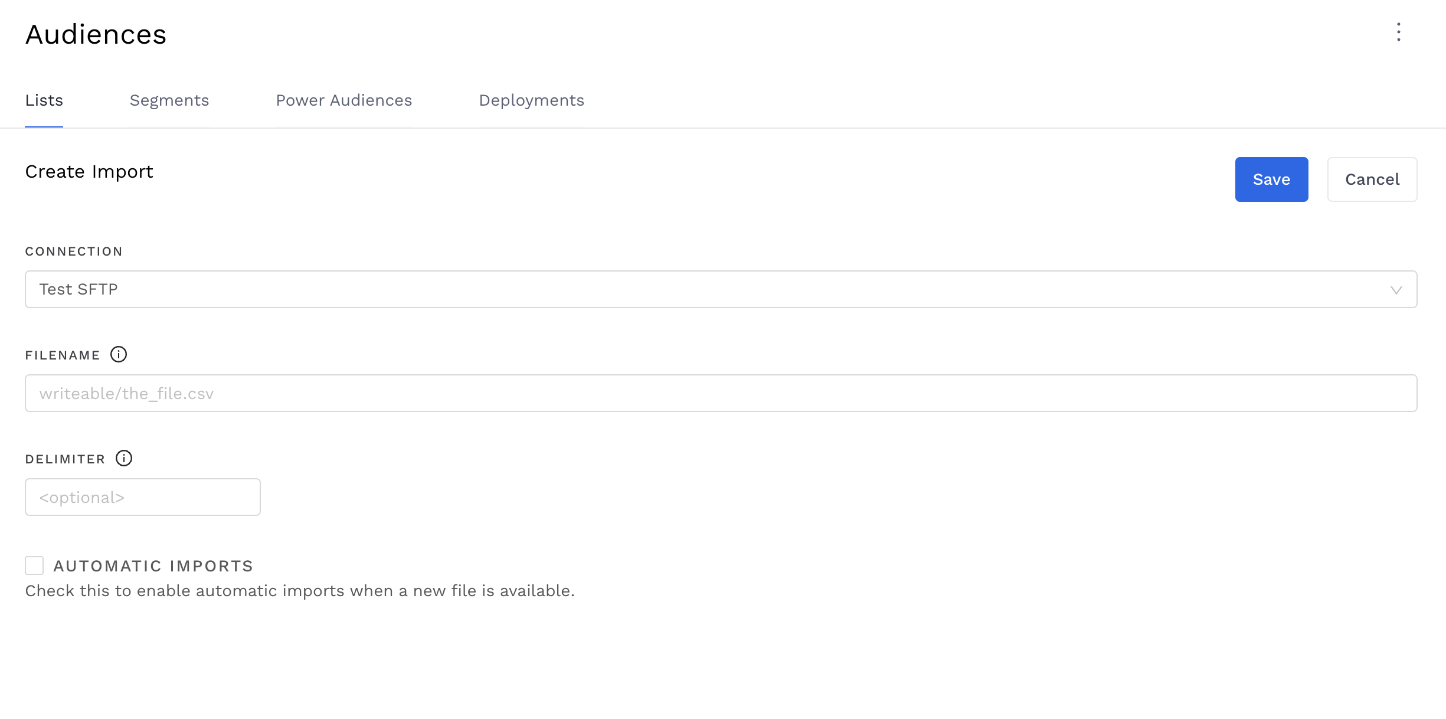Click the Delimiter info icon

(x=124, y=458)
